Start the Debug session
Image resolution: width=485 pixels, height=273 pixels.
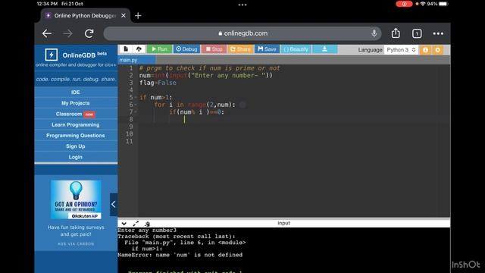(x=186, y=49)
